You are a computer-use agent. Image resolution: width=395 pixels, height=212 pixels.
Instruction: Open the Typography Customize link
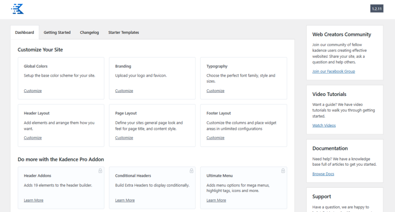click(215, 91)
